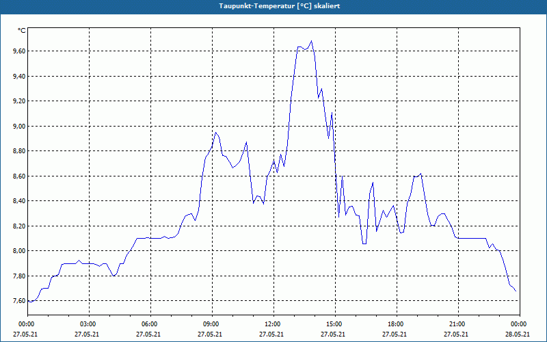Click the 00:00 time label above 28.05.21
This screenshot has height=342, width=547.
(x=518, y=324)
